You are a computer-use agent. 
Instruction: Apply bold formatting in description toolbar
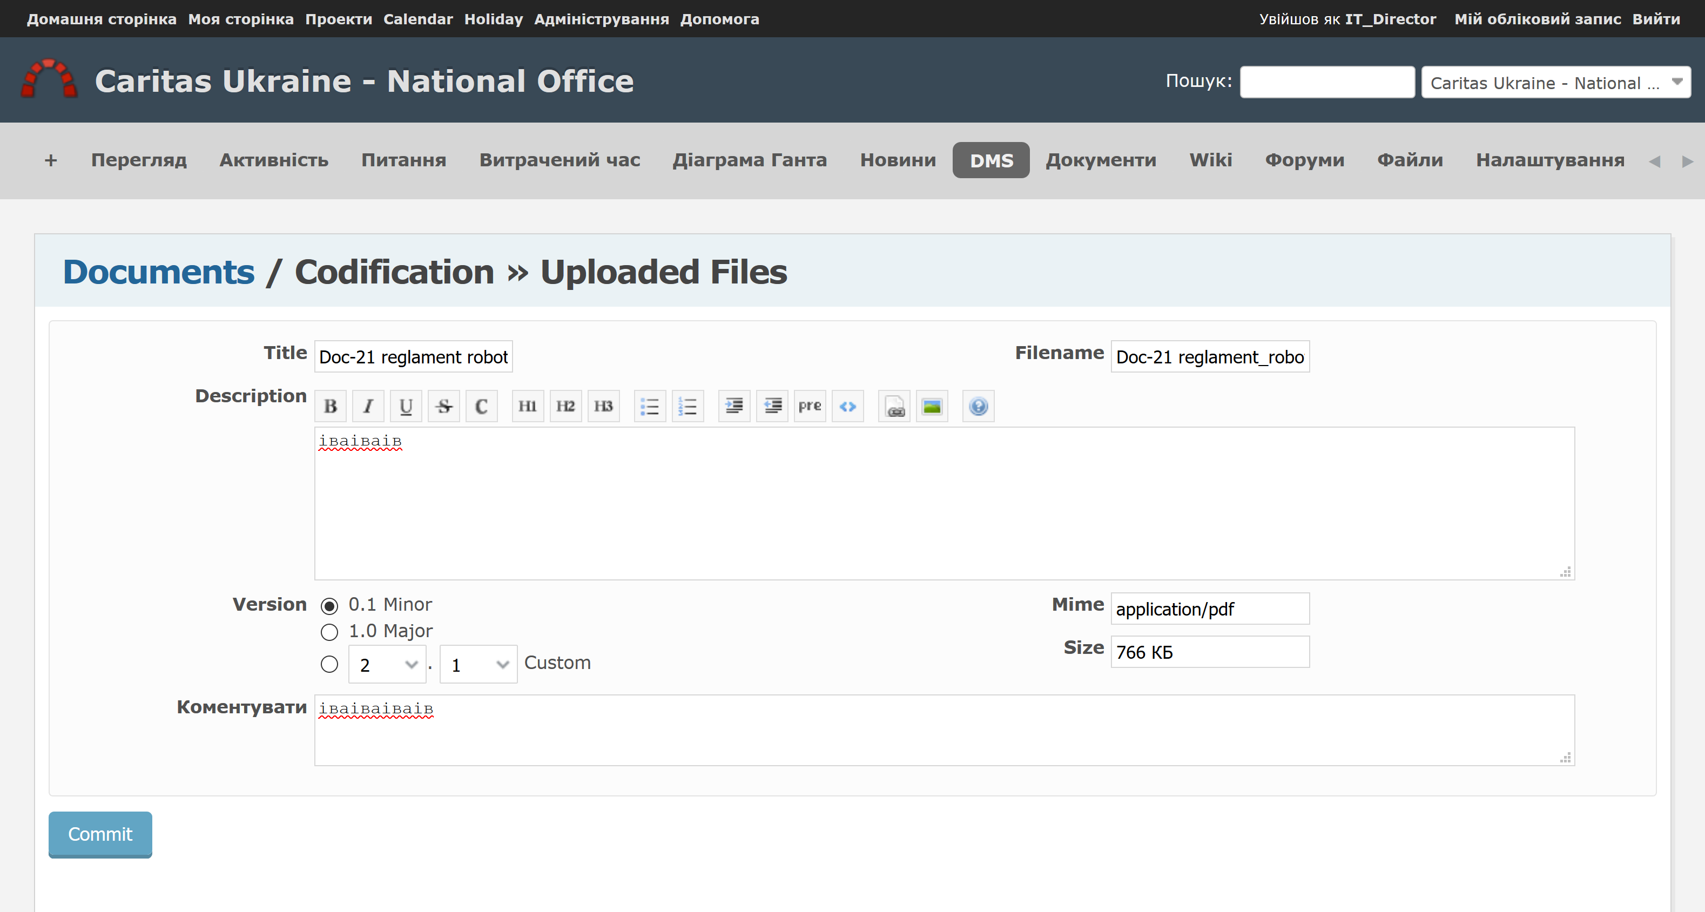pyautogui.click(x=331, y=406)
